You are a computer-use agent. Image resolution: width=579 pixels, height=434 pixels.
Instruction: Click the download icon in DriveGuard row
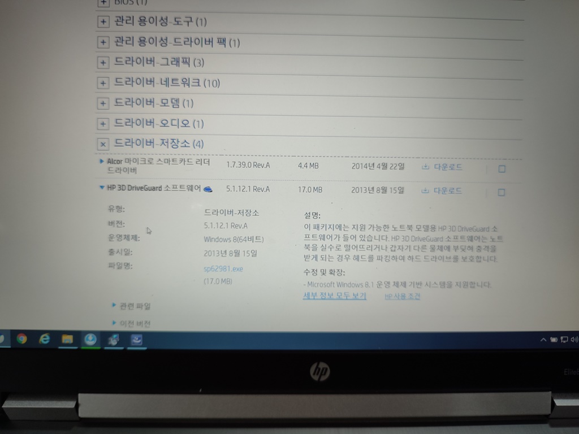pyautogui.click(x=425, y=190)
